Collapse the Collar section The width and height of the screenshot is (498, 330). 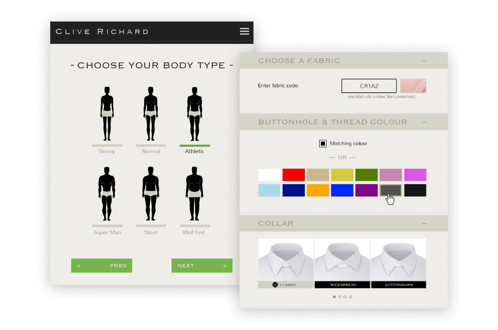click(x=424, y=224)
